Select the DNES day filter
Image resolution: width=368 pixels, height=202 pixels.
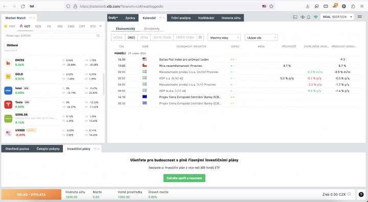click(131, 38)
